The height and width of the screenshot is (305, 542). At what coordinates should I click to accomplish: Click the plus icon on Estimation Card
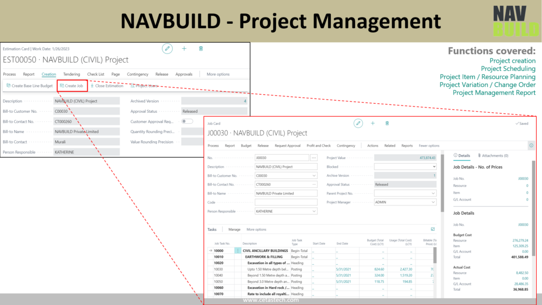[x=184, y=49]
